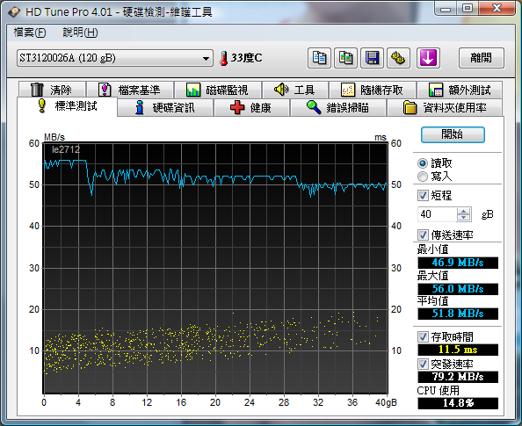Open the 錯誤掃瞄 magnifier tab
This screenshot has height=426, width=522.
click(338, 108)
